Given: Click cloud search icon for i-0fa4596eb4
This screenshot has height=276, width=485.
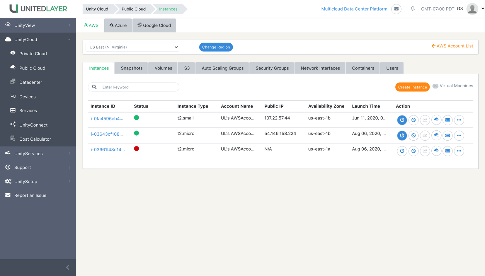Looking at the screenshot, I should click(x=436, y=120).
